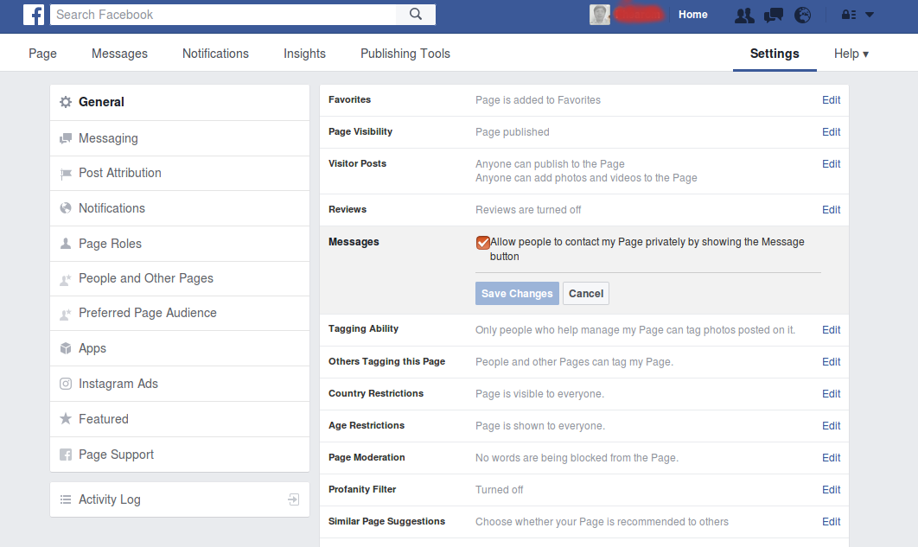Edit the Visitor Posts setting

(831, 164)
